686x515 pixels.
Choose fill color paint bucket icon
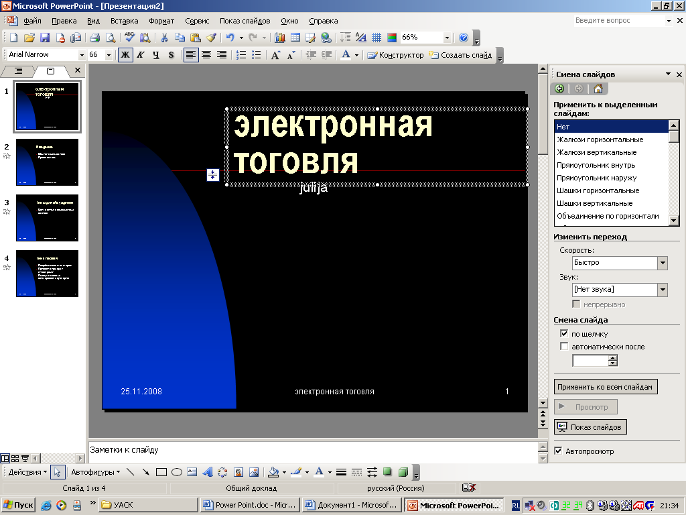click(x=273, y=472)
